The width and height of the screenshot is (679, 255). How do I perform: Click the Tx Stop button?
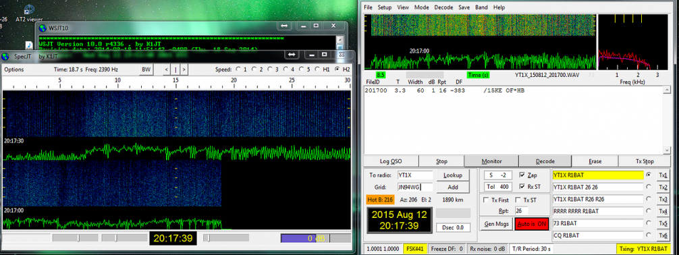tap(645, 161)
